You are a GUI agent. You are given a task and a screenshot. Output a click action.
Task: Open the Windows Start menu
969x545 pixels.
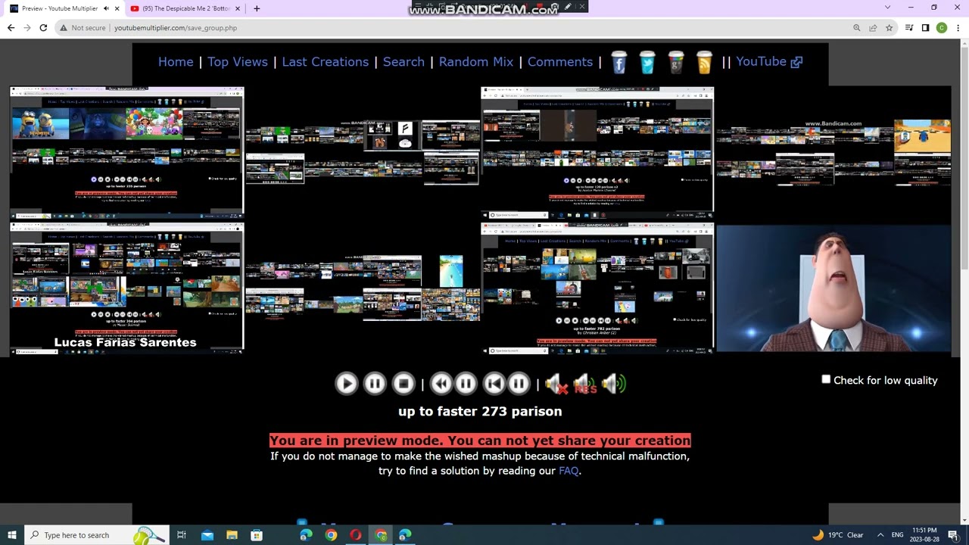click(x=11, y=535)
